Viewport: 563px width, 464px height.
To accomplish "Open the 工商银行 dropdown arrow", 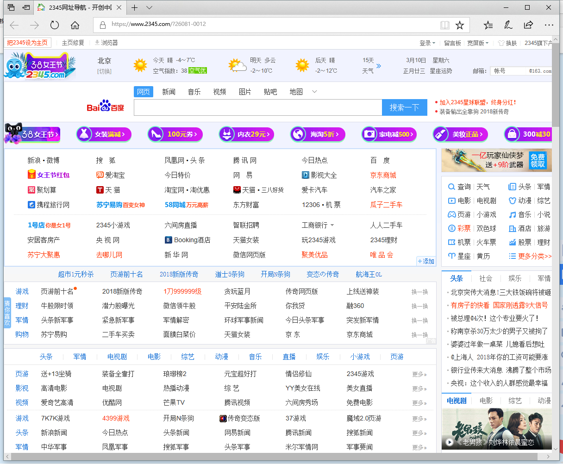I will point(332,226).
